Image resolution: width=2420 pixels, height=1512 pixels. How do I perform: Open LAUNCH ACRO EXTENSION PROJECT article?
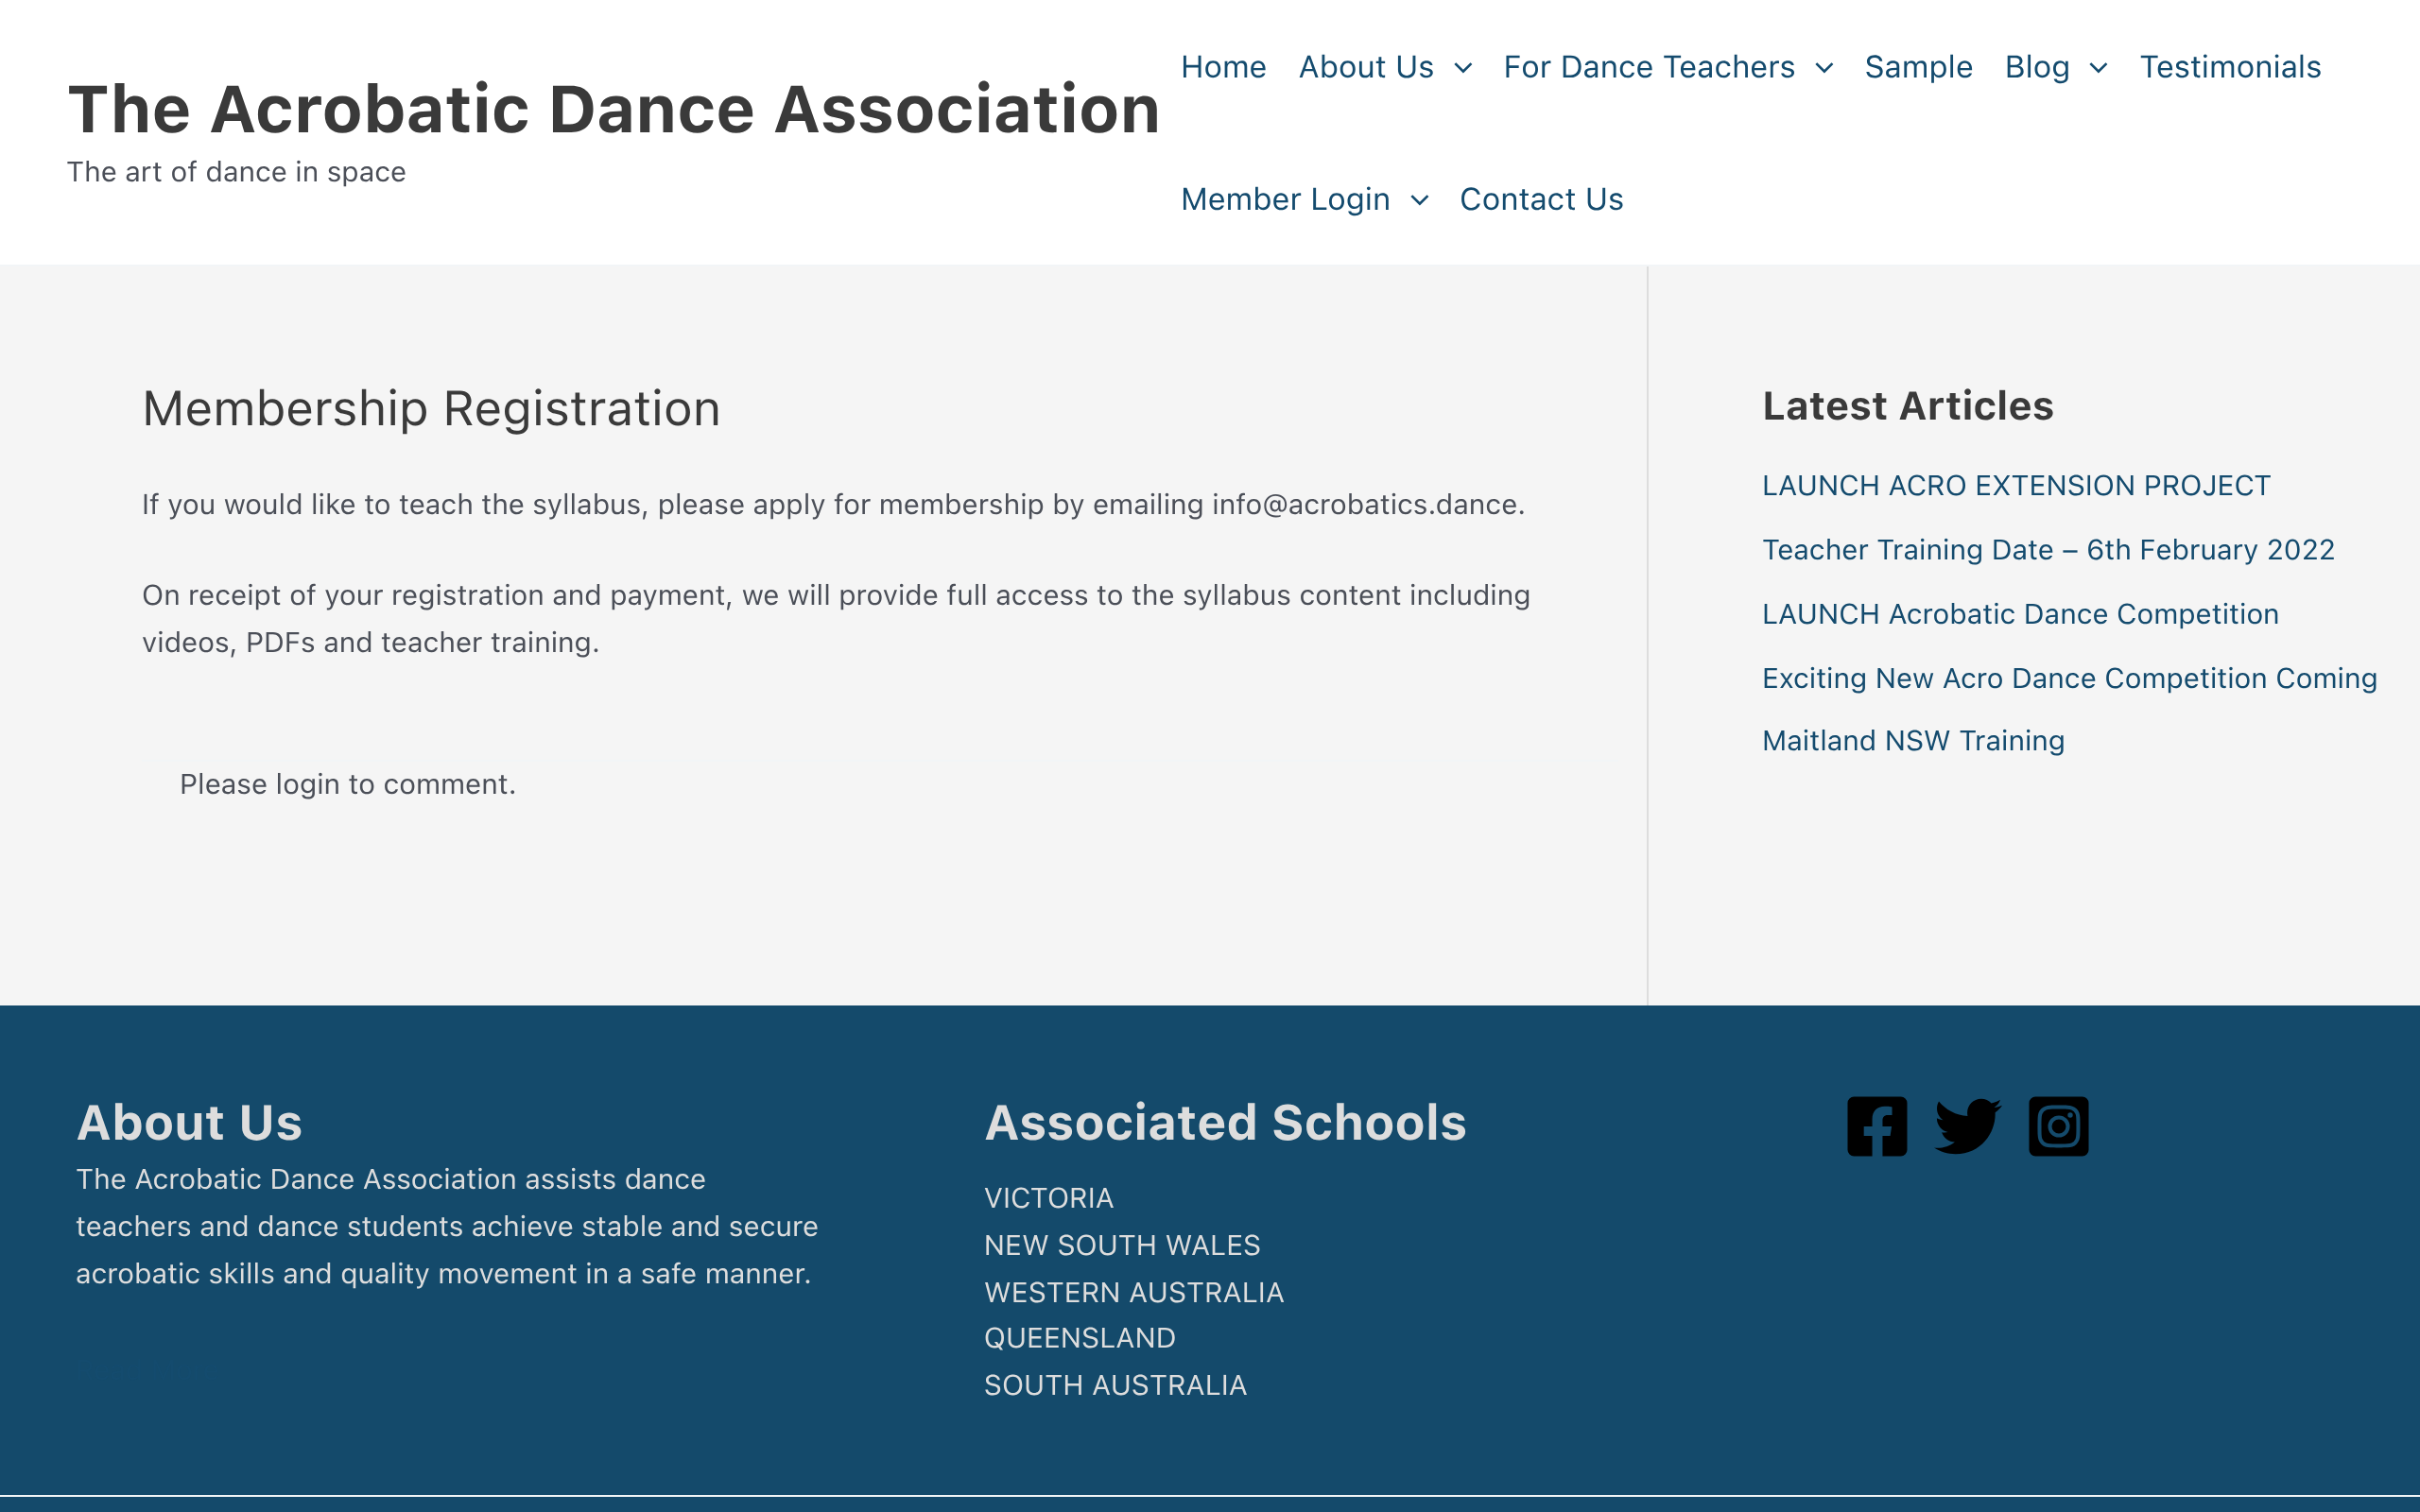pyautogui.click(x=2016, y=485)
